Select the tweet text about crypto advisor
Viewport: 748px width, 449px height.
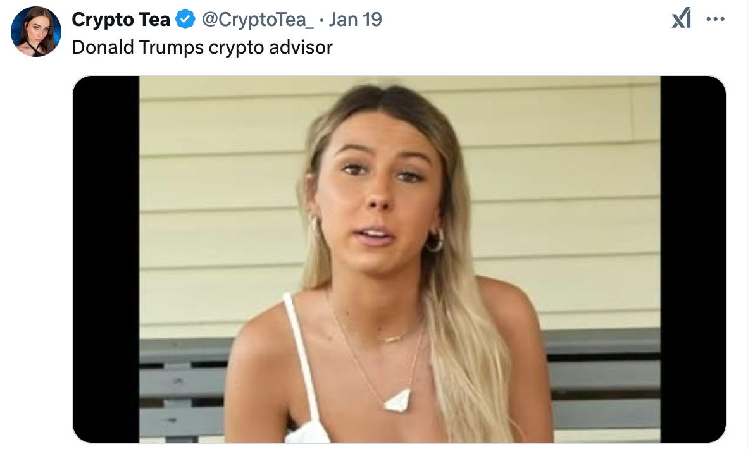[x=202, y=47]
